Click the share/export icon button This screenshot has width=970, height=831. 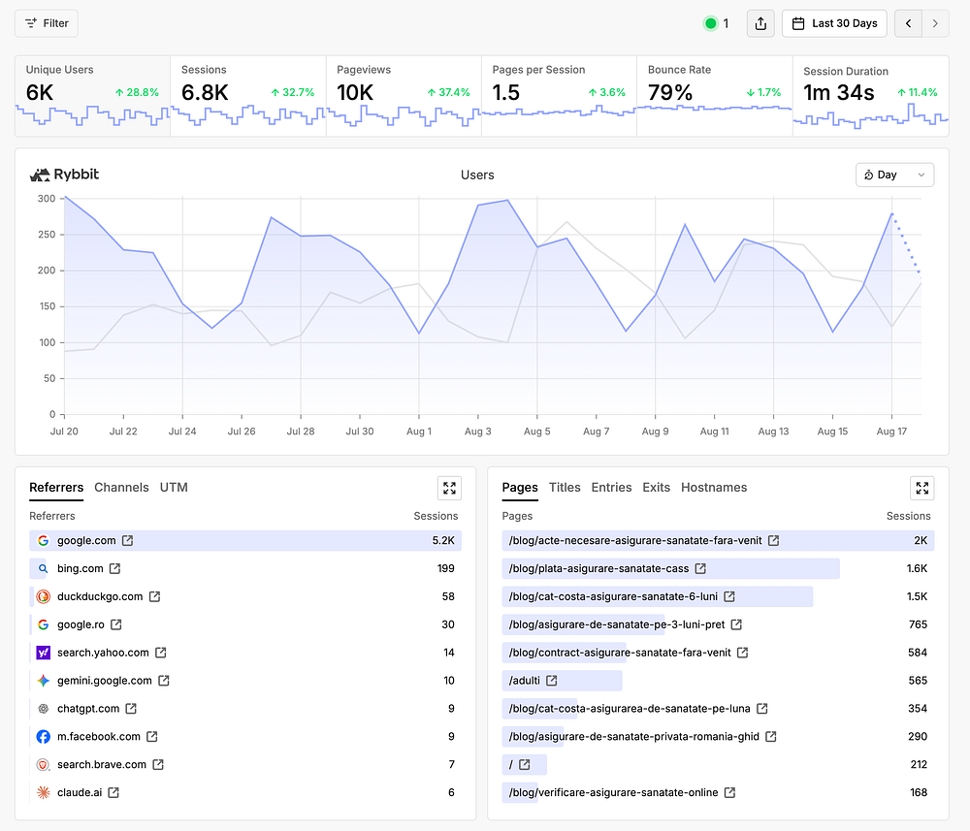760,23
